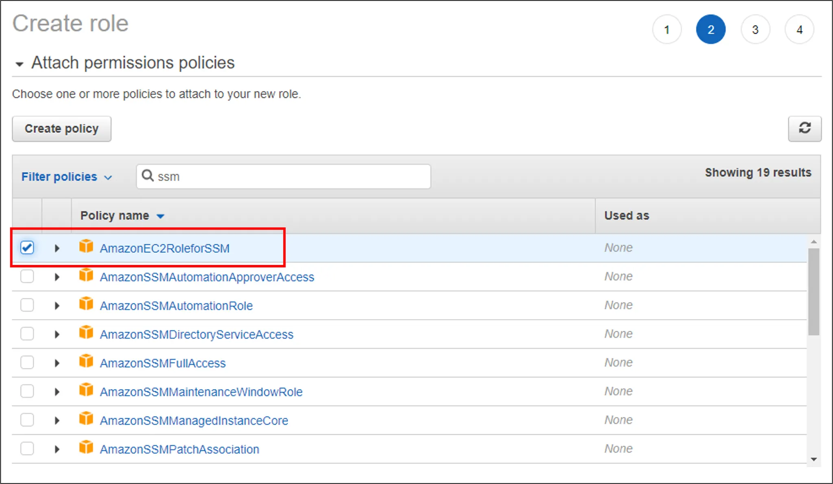
Task: Click AmazonSSMPatchAssociation policy box icon
Action: point(86,447)
